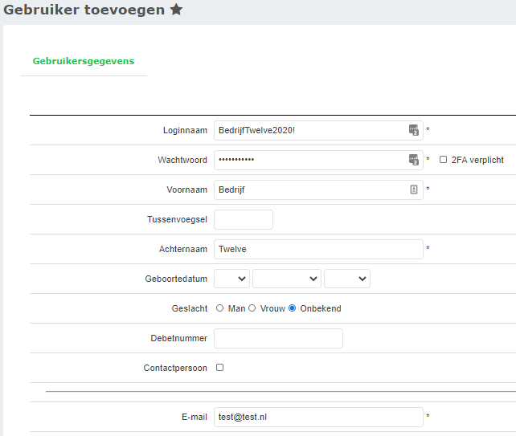Select the Man gender radio button

pyautogui.click(x=220, y=308)
